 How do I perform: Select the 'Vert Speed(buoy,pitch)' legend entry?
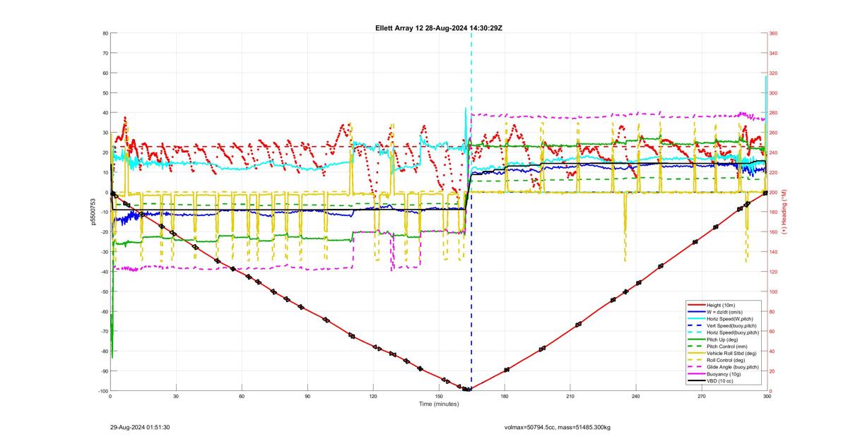[x=731, y=325]
